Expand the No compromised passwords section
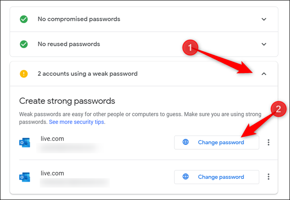The height and width of the screenshot is (200, 290). 264,19
